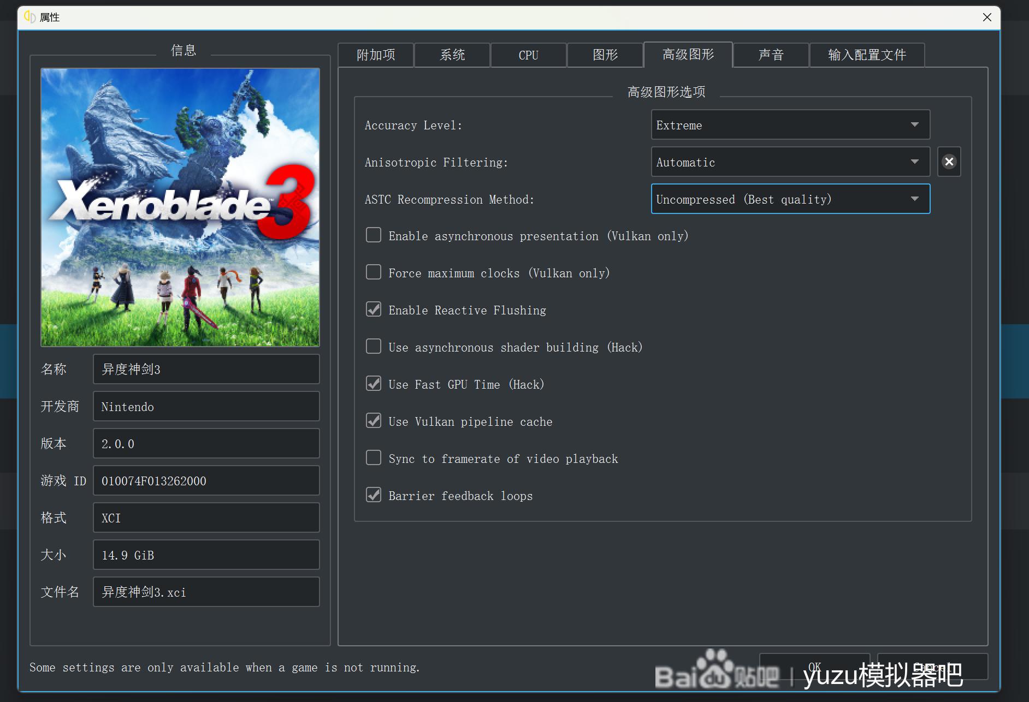Reset Anisotropic Filtering with the X icon
This screenshot has width=1029, height=702.
coord(949,162)
